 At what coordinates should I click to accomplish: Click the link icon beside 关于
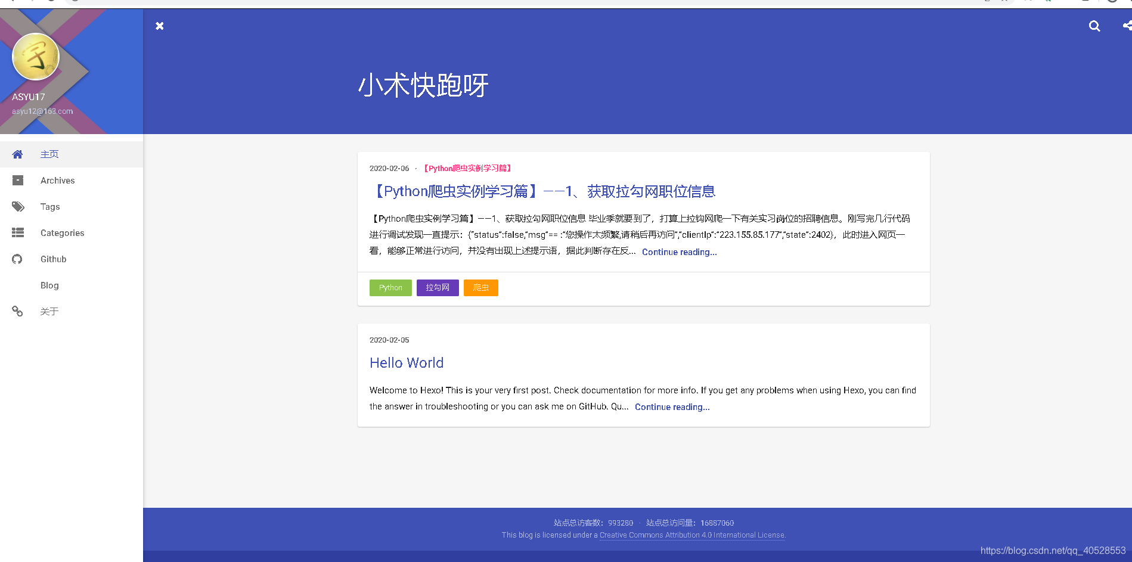tap(17, 311)
